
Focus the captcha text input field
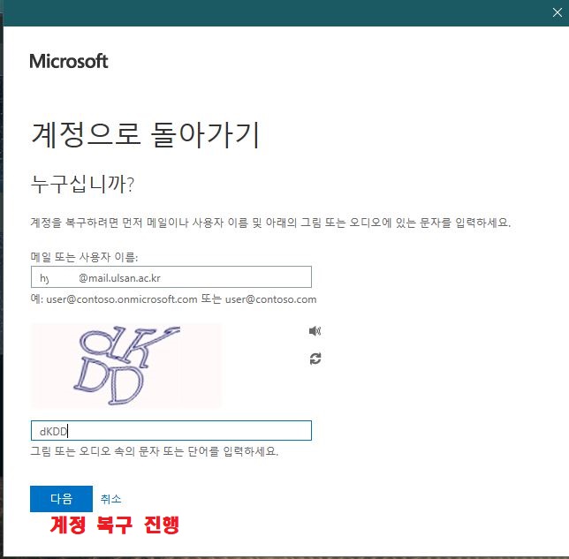pos(171,431)
